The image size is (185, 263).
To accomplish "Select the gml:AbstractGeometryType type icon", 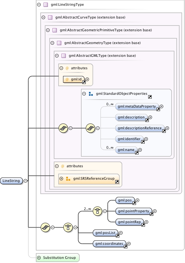I will [59, 43].
